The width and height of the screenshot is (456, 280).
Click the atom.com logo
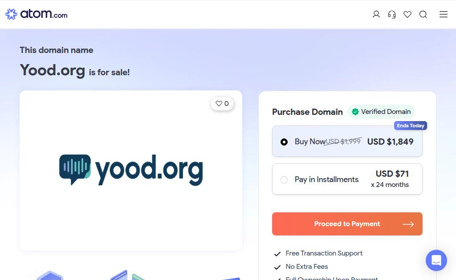click(37, 14)
